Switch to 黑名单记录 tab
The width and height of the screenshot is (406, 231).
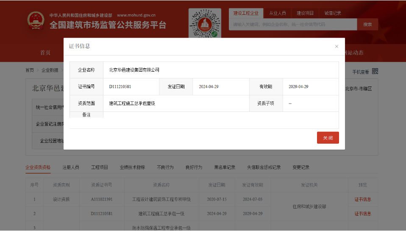coord(225,167)
